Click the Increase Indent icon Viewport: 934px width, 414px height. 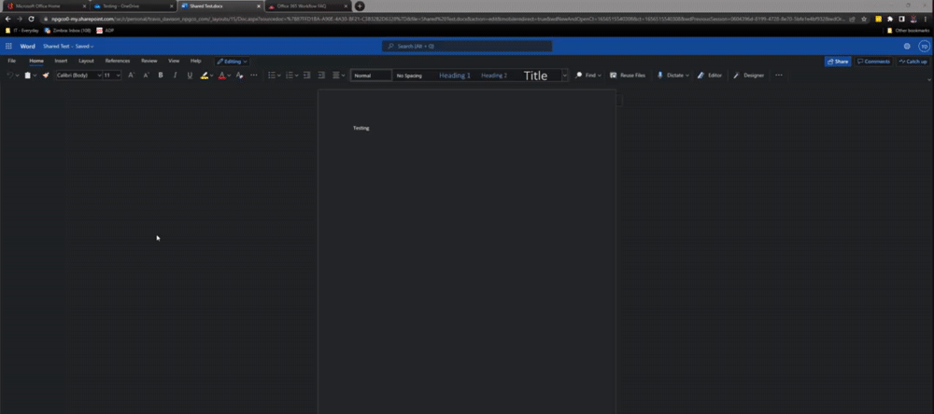[x=321, y=76]
